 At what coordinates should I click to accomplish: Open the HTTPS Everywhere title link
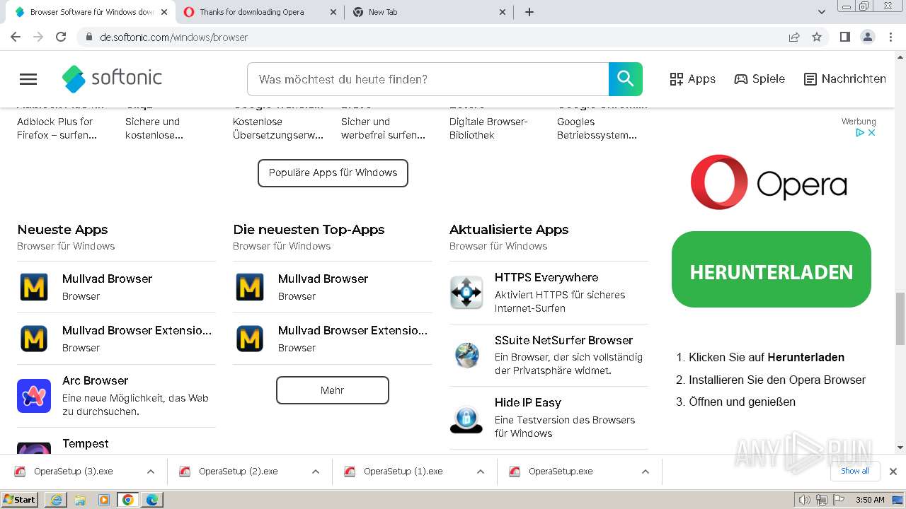(546, 277)
